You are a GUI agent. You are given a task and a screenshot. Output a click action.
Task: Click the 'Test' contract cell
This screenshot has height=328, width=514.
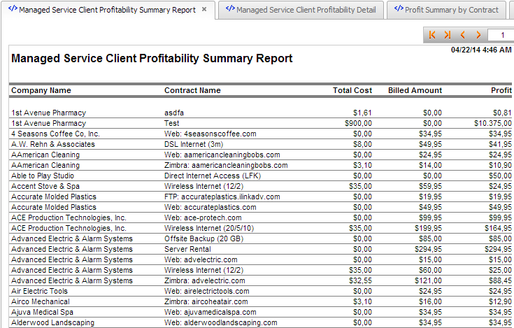point(172,123)
